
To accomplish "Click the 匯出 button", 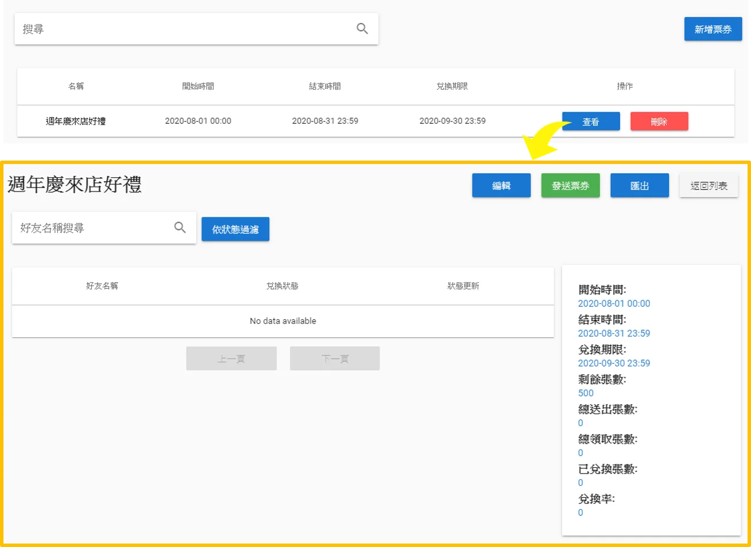I will point(640,186).
